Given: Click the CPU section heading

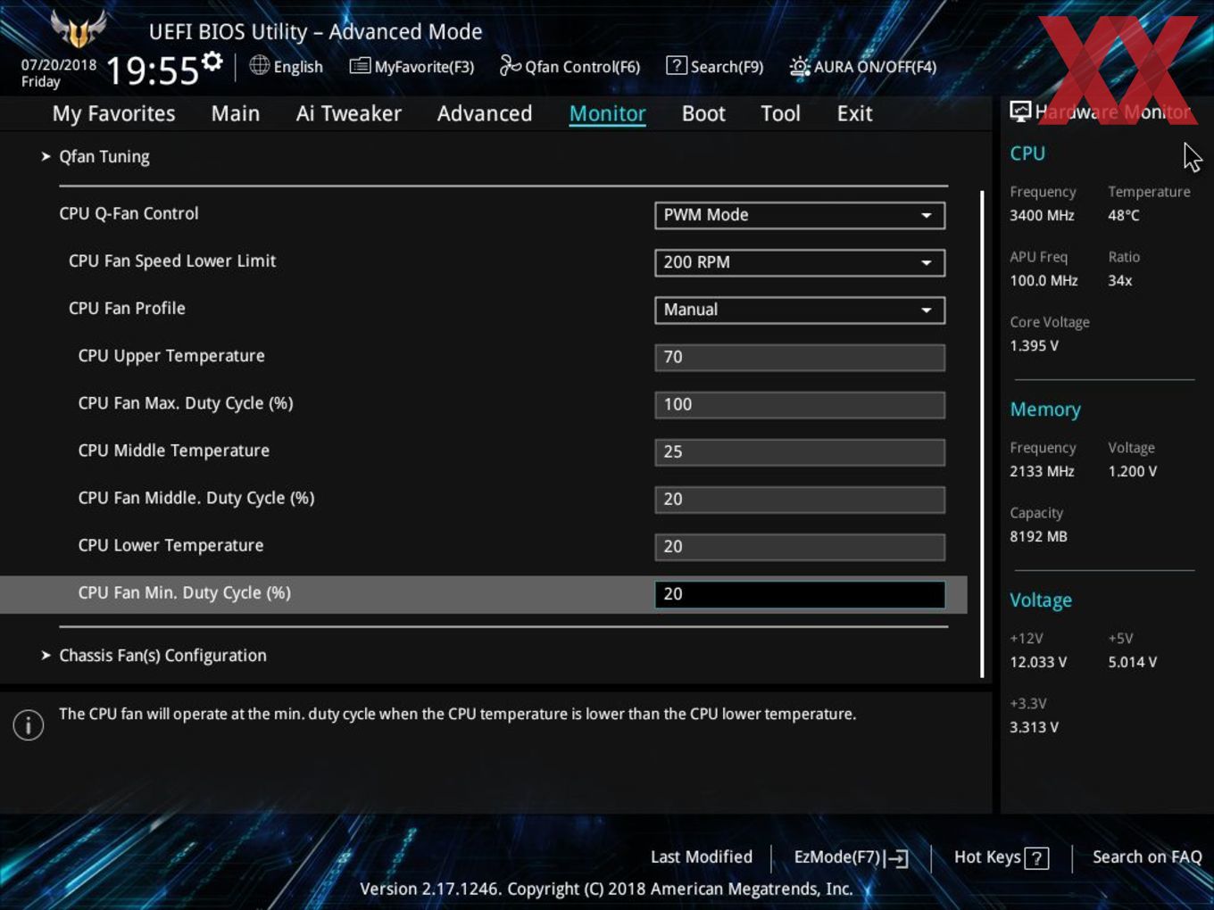Looking at the screenshot, I should click(x=1027, y=153).
